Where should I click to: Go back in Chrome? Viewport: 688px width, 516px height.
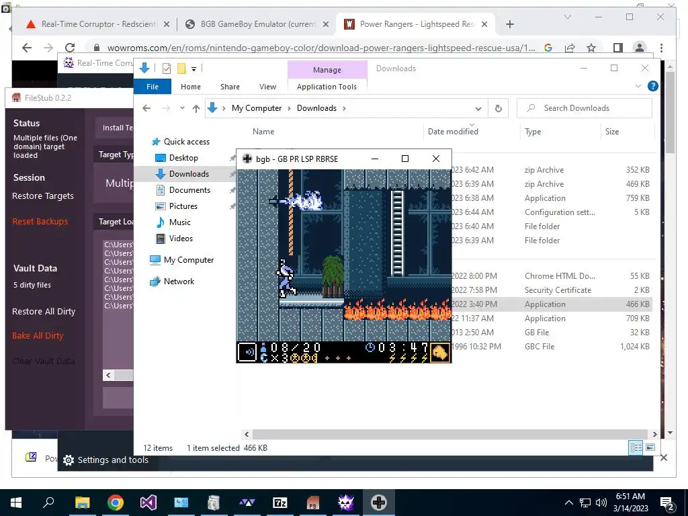point(27,48)
